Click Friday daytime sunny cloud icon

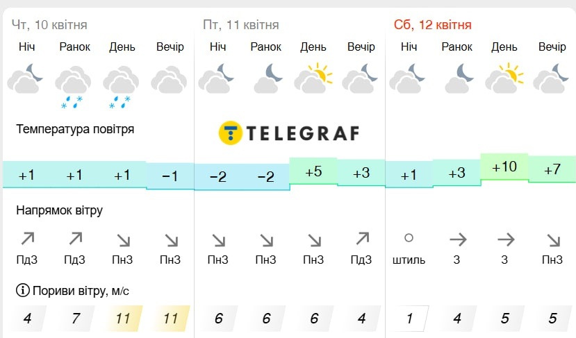pyautogui.click(x=313, y=78)
